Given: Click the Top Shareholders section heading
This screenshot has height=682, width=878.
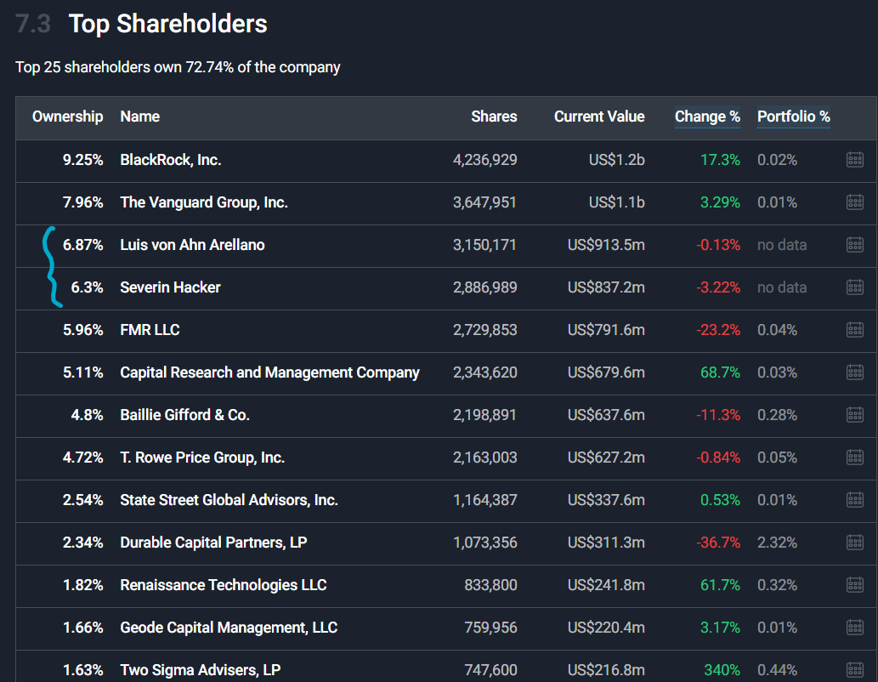Looking at the screenshot, I should click(168, 24).
